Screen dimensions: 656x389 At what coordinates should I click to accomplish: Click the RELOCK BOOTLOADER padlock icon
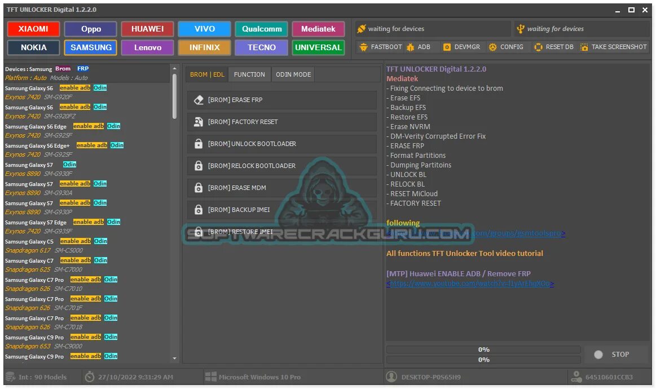[x=199, y=166]
